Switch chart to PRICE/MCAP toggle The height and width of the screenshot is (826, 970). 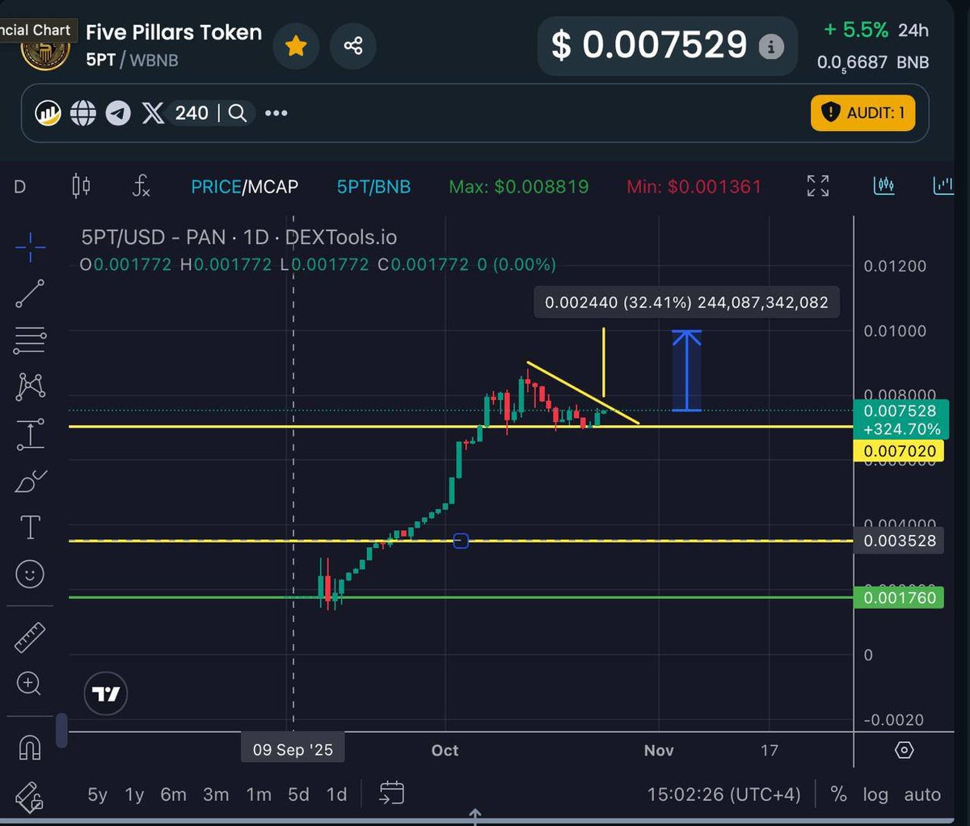tap(244, 187)
